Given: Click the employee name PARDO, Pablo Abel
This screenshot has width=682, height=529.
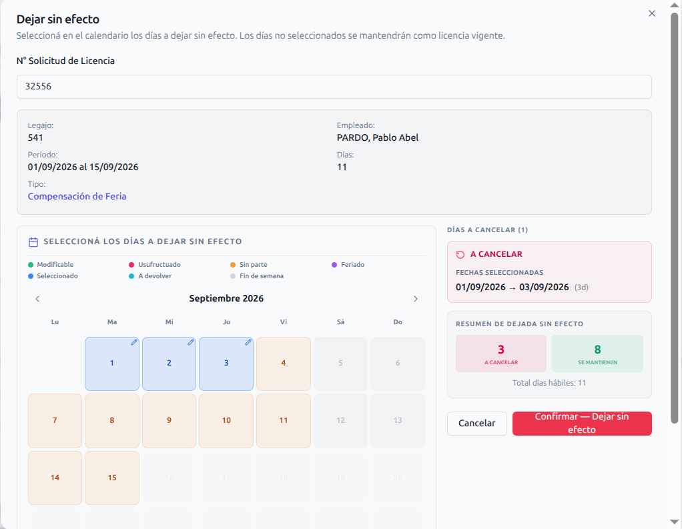Looking at the screenshot, I should pyautogui.click(x=378, y=138).
